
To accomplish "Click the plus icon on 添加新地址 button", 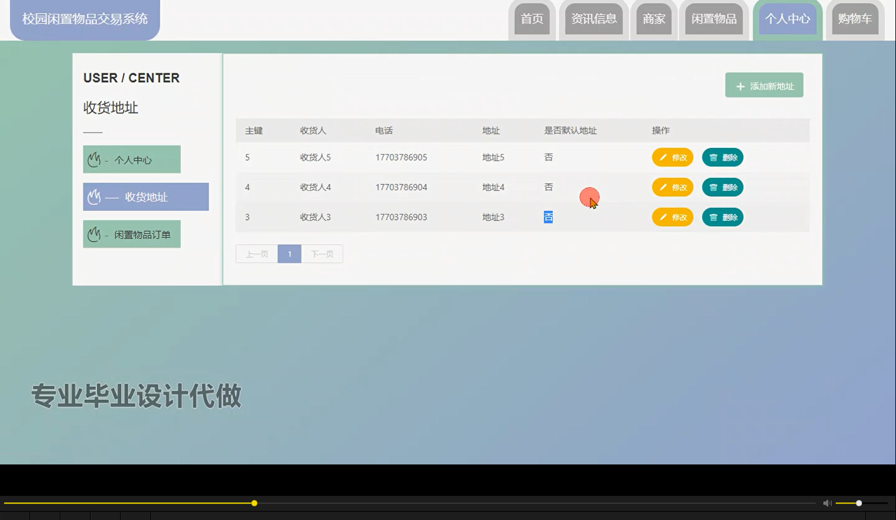I will (x=741, y=86).
